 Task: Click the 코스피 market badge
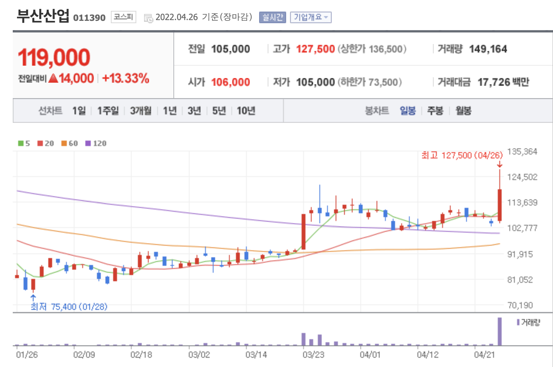click(x=124, y=17)
